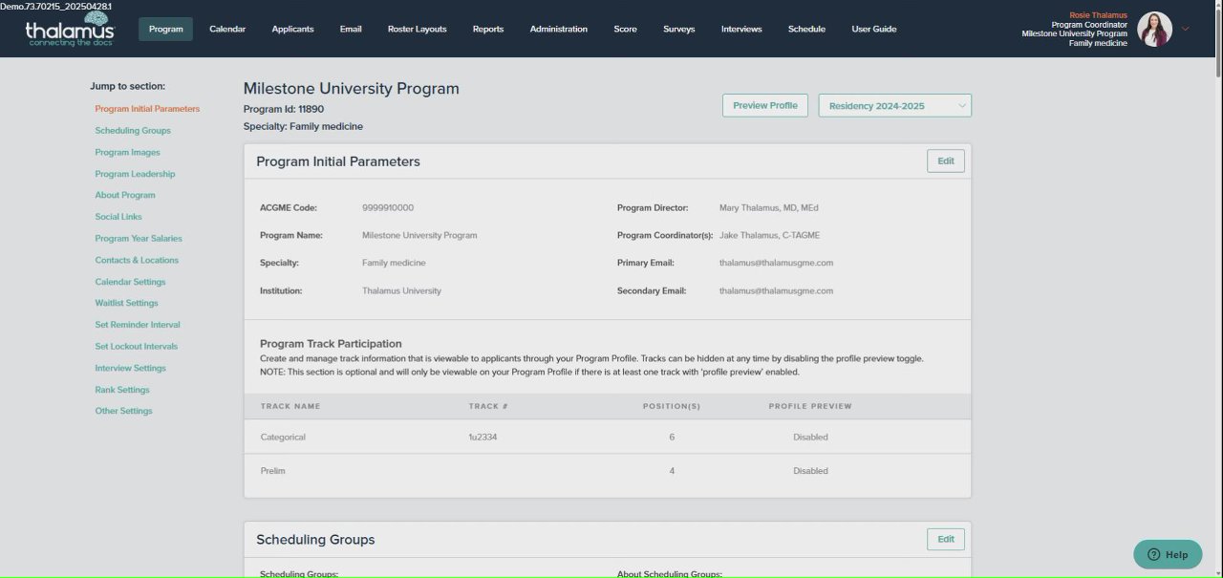
Task: Click coordinator Jake Thalamus, C-TAGME
Action: click(x=769, y=235)
